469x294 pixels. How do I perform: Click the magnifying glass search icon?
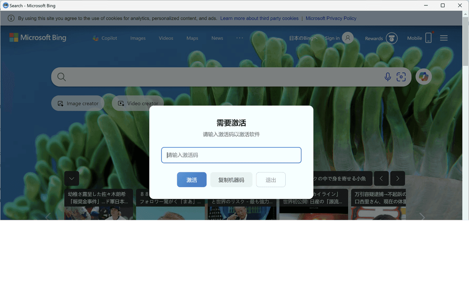click(x=62, y=77)
